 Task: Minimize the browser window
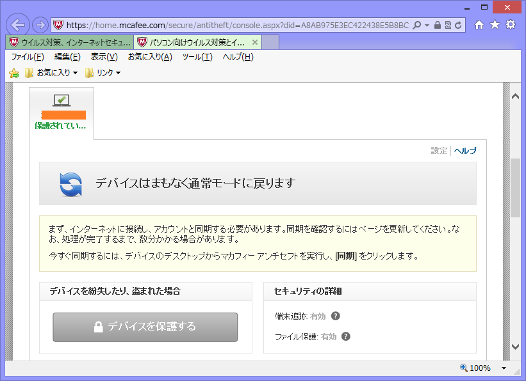click(467, 8)
